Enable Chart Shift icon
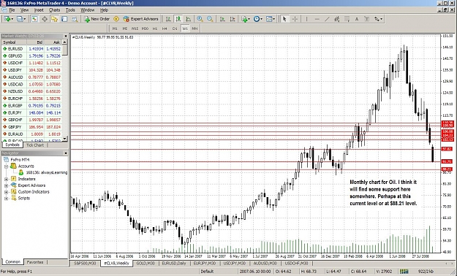This screenshot has width=457, height=276. point(233,19)
